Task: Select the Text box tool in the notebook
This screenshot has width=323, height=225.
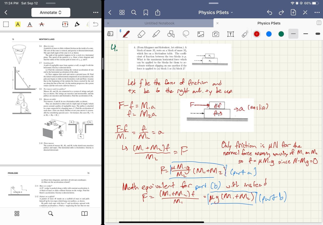Action: 230,34
